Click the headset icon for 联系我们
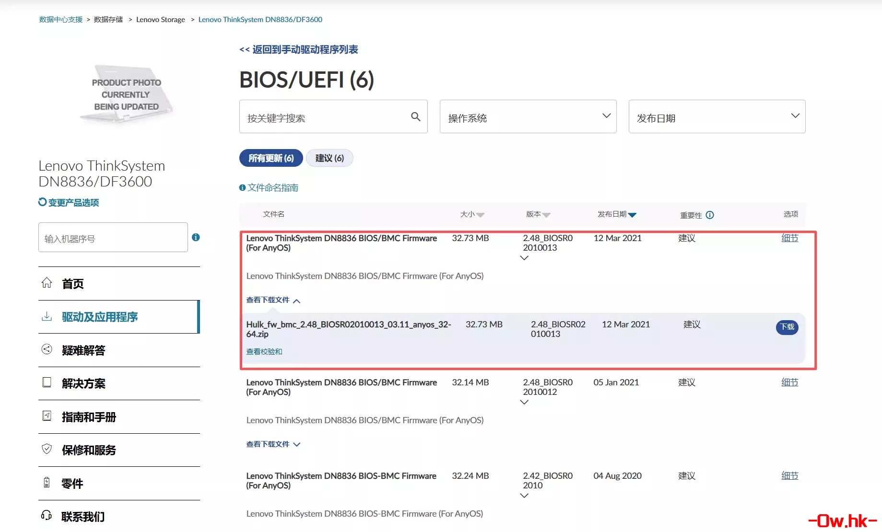This screenshot has width=882, height=532. pyautogui.click(x=47, y=516)
